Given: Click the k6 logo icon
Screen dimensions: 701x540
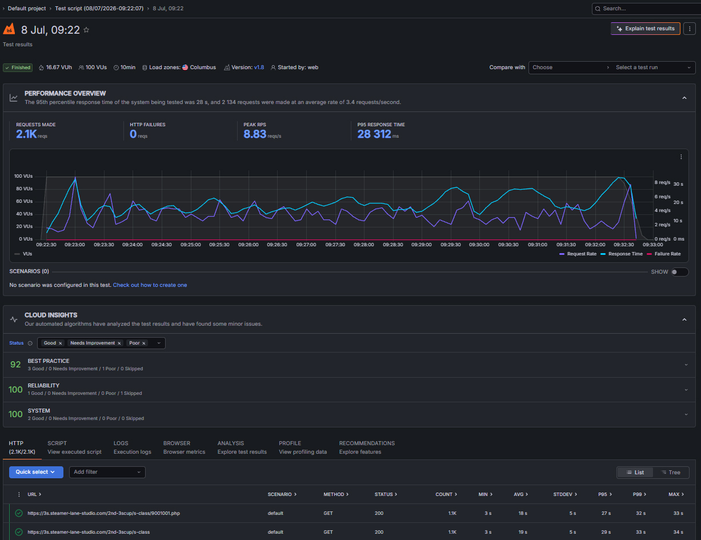Looking at the screenshot, I should pos(9,29).
